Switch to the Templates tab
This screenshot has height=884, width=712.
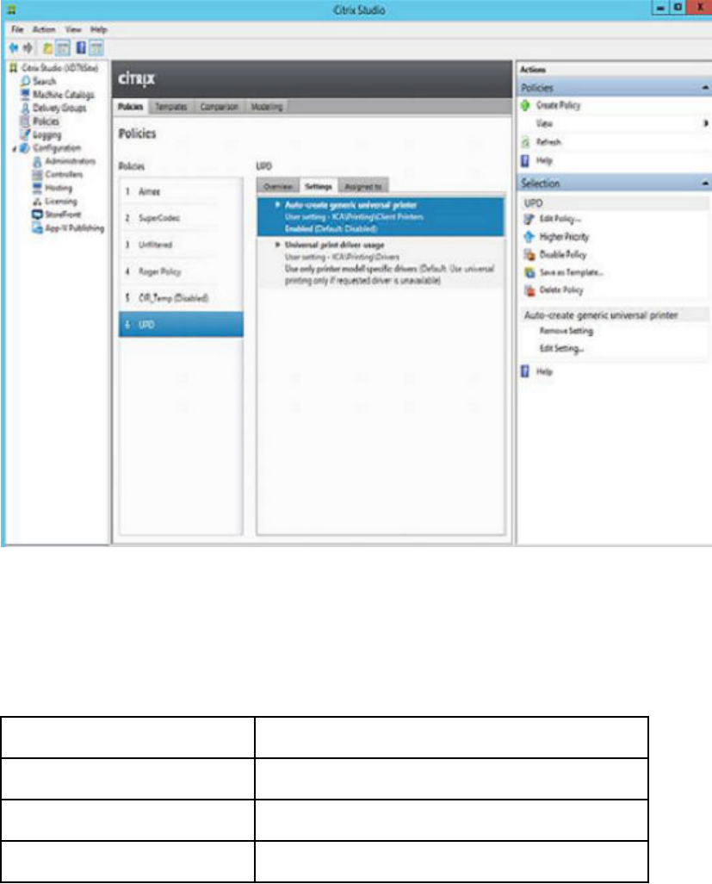point(170,107)
